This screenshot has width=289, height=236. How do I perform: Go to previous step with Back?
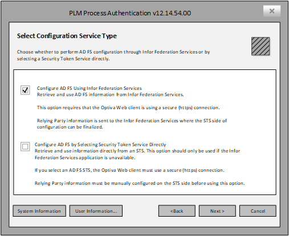pyautogui.click(x=177, y=211)
